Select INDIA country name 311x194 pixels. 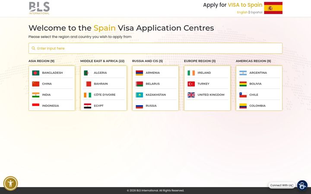point(46,95)
